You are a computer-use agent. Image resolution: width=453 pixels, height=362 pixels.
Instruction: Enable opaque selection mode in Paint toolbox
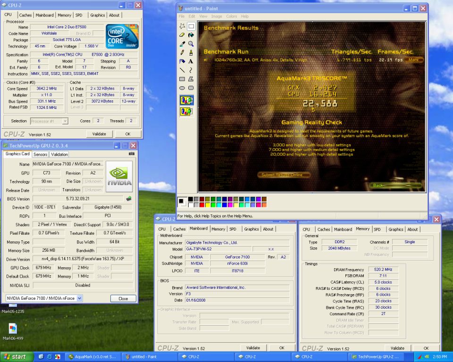tap(187, 100)
